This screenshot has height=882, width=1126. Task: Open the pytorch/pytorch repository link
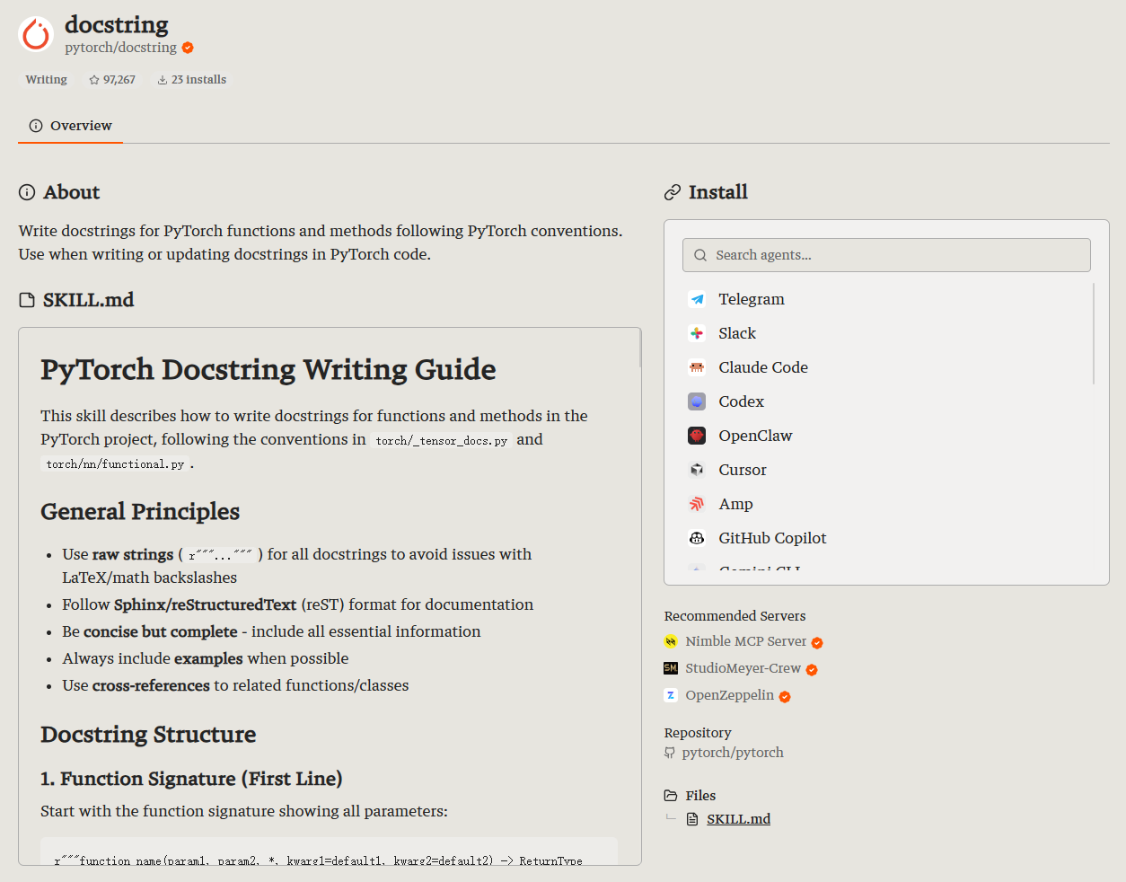tap(733, 753)
